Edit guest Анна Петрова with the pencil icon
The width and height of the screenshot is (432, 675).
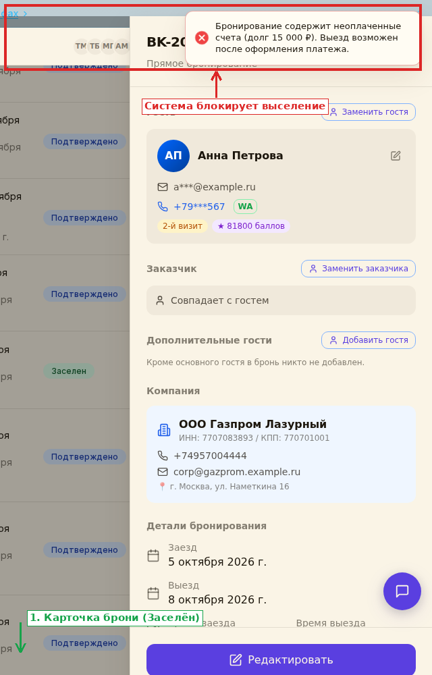(x=396, y=156)
